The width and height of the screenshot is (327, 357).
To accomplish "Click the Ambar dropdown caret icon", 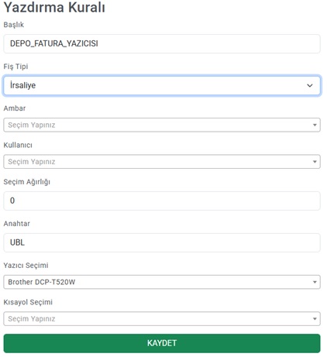I will pos(315,125).
